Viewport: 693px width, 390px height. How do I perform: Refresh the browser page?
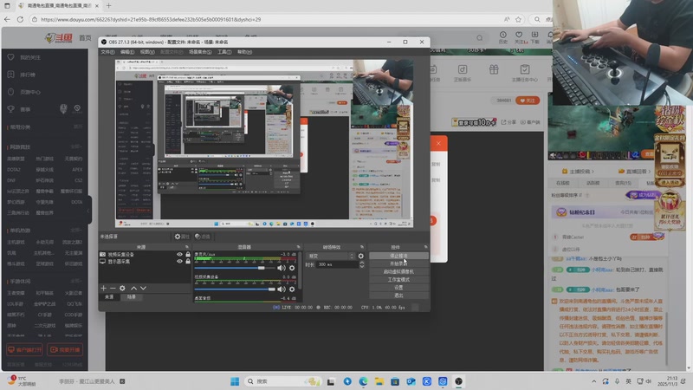click(20, 19)
